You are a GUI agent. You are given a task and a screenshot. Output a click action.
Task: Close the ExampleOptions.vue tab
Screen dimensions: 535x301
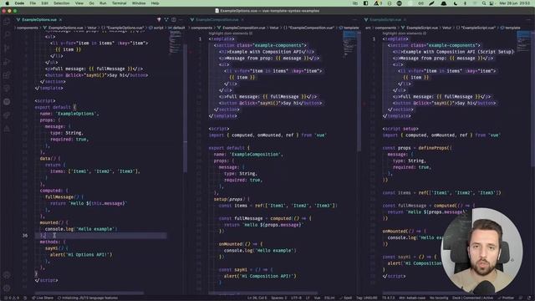click(61, 20)
